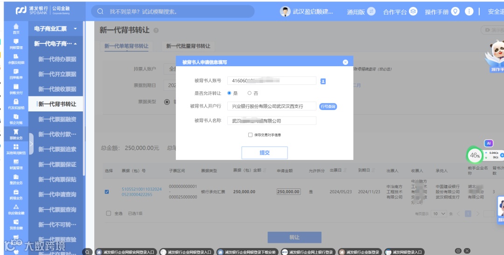Open the 每页显示 10 rows dropdown

pyautogui.click(x=439, y=214)
